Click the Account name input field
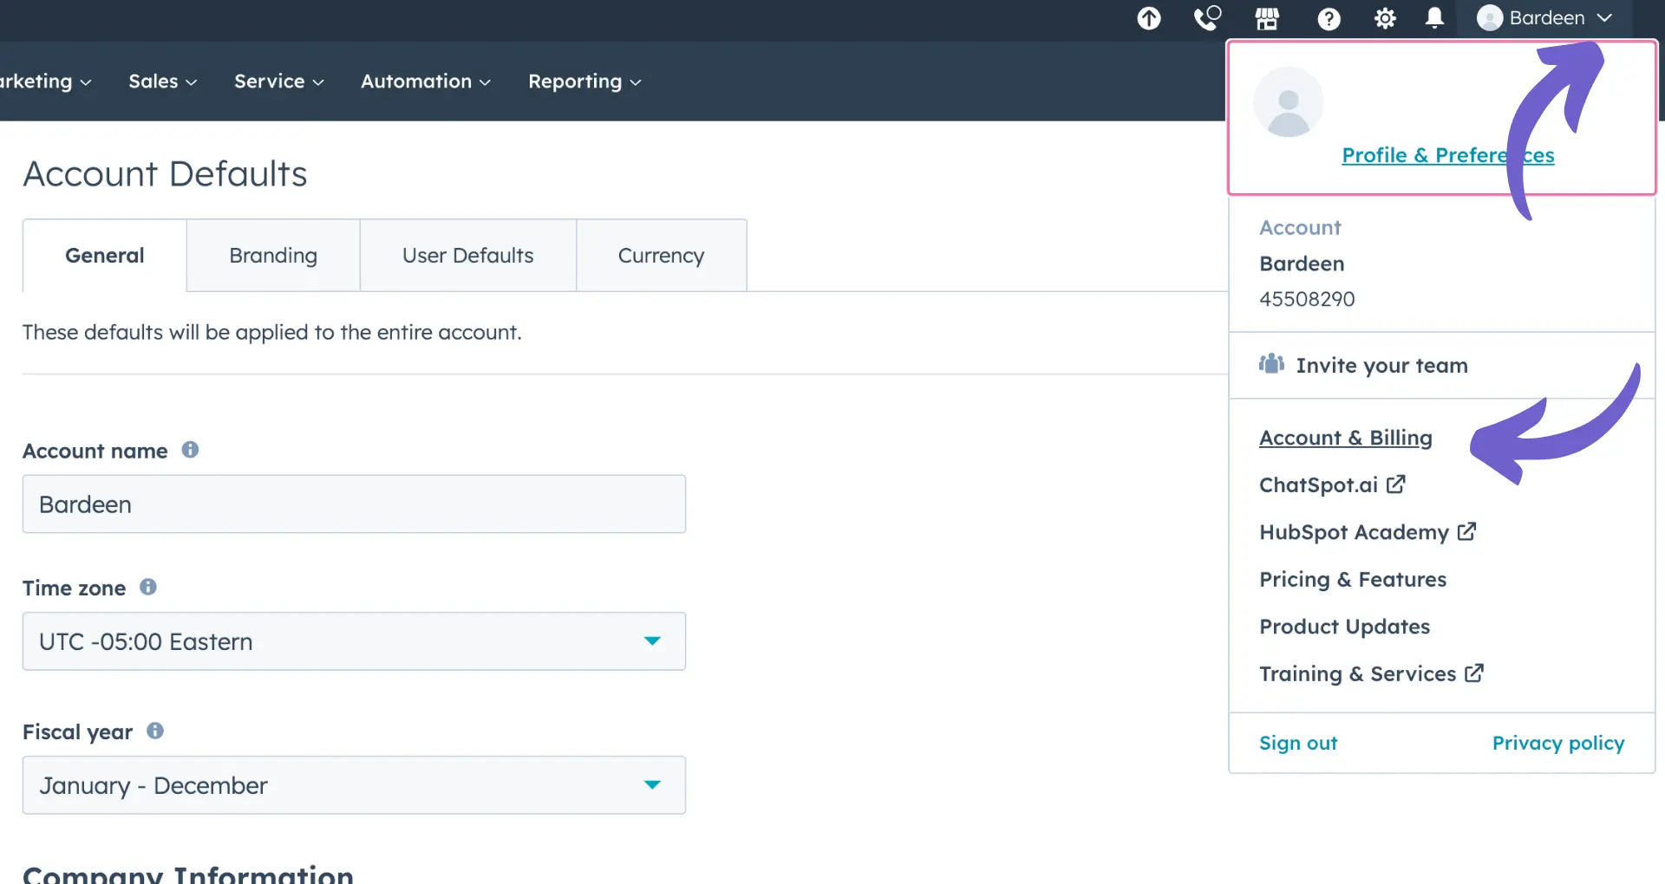The width and height of the screenshot is (1665, 884). tap(354, 504)
